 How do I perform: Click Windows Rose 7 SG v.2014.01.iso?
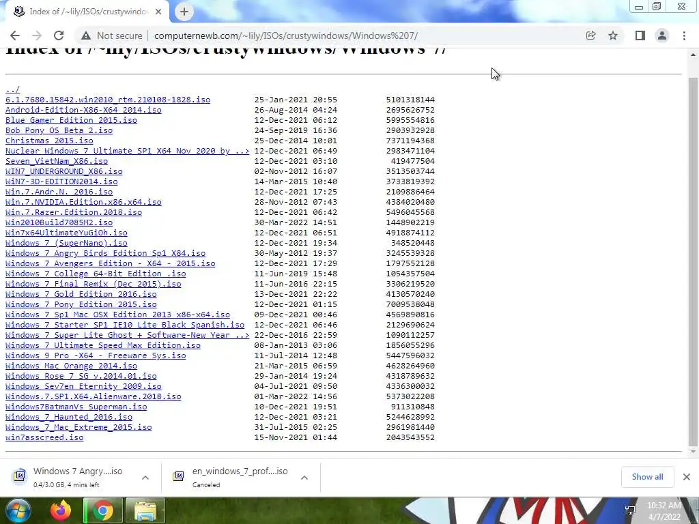click(81, 377)
